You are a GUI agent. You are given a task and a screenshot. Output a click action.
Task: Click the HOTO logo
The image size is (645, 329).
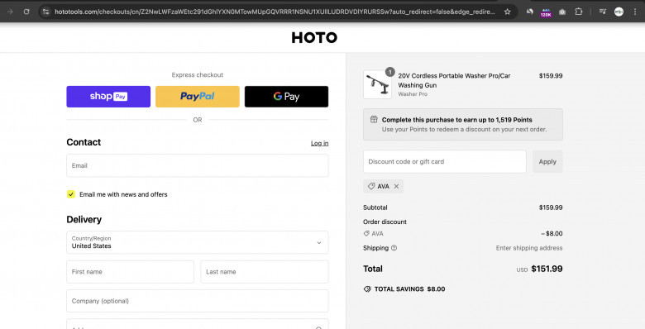pos(314,38)
